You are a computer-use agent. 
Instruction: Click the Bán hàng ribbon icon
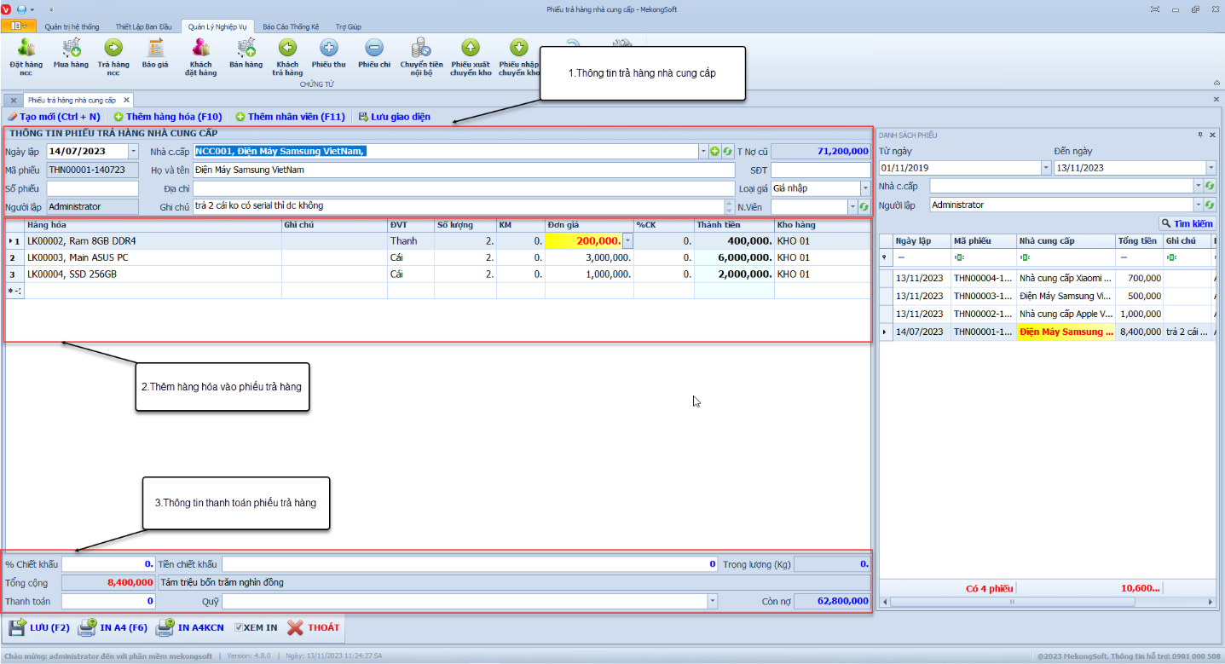246,56
